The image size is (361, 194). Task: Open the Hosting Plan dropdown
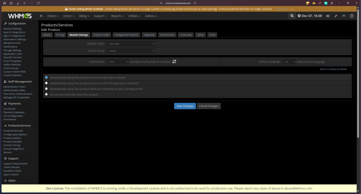click(118, 62)
